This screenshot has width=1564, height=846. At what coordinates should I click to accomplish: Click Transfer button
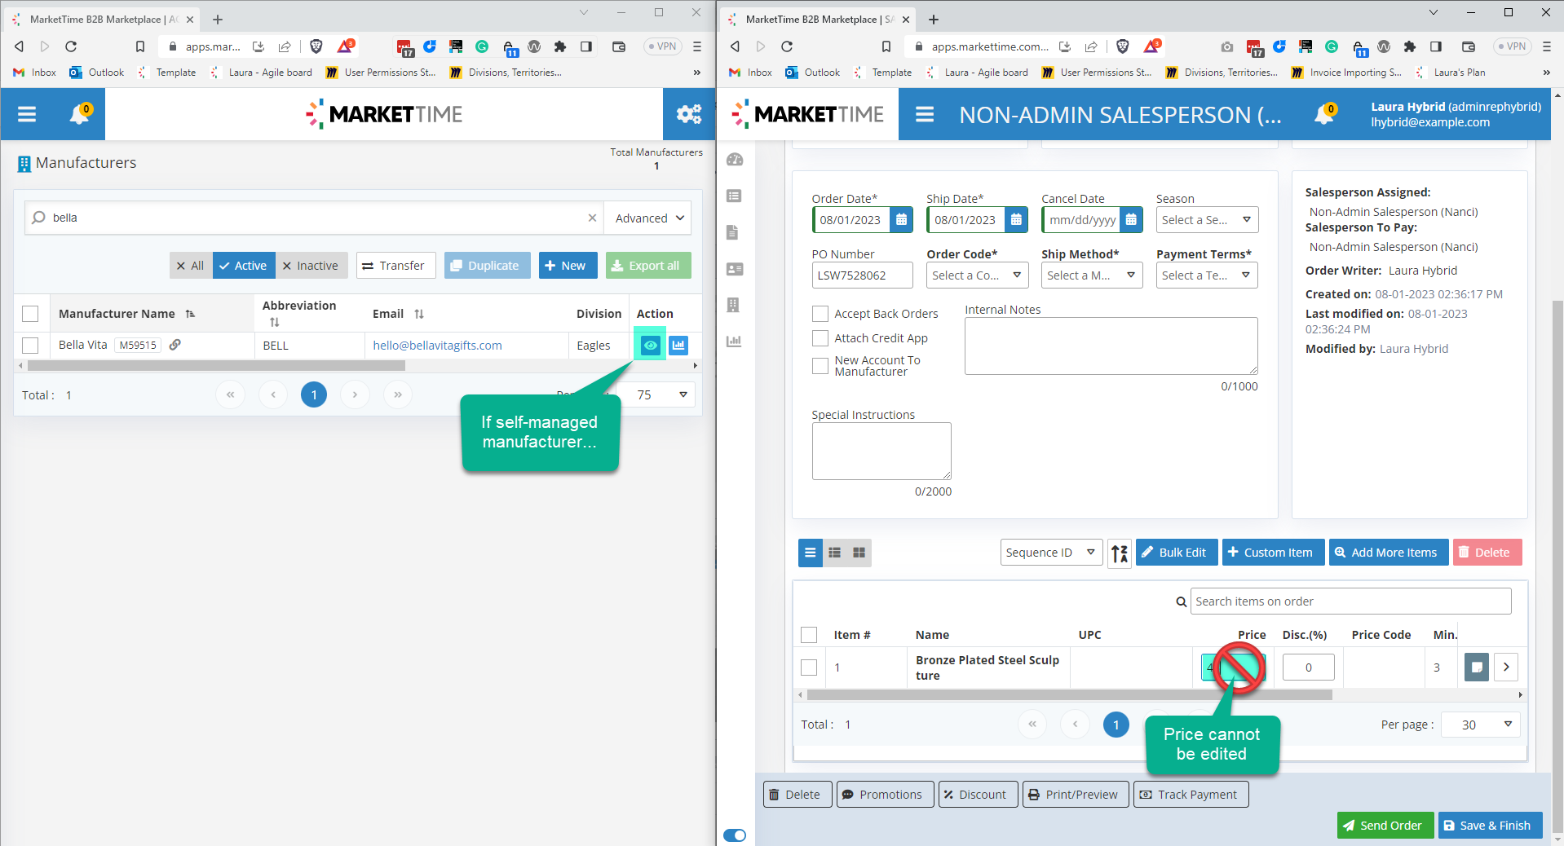395,266
